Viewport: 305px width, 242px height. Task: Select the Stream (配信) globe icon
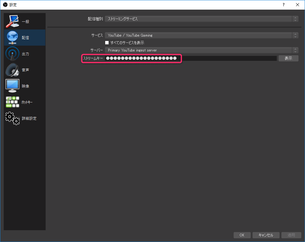(13, 38)
